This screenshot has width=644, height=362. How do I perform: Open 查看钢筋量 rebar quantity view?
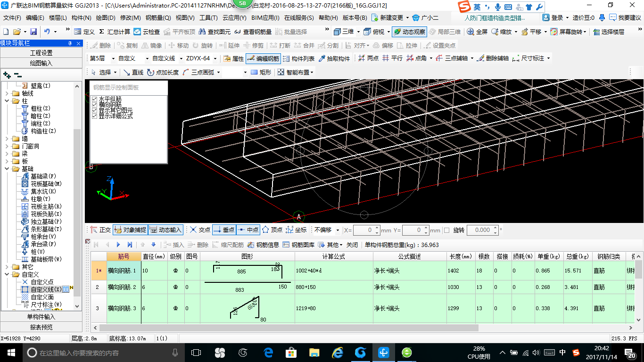[252, 32]
